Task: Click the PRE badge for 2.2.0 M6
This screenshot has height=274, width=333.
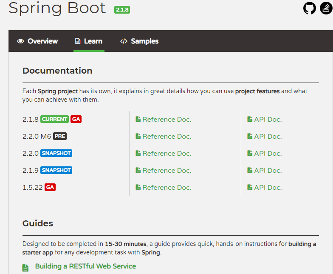Action: pos(60,136)
